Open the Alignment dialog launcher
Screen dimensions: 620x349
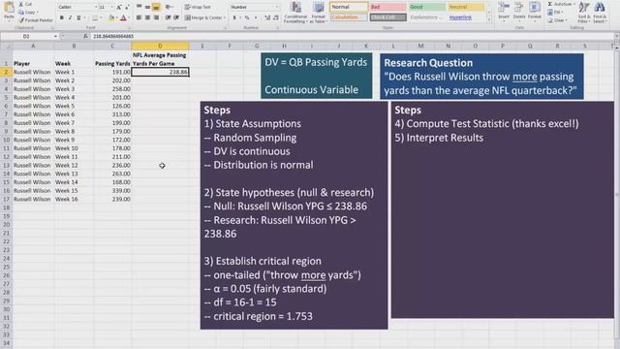(225, 28)
